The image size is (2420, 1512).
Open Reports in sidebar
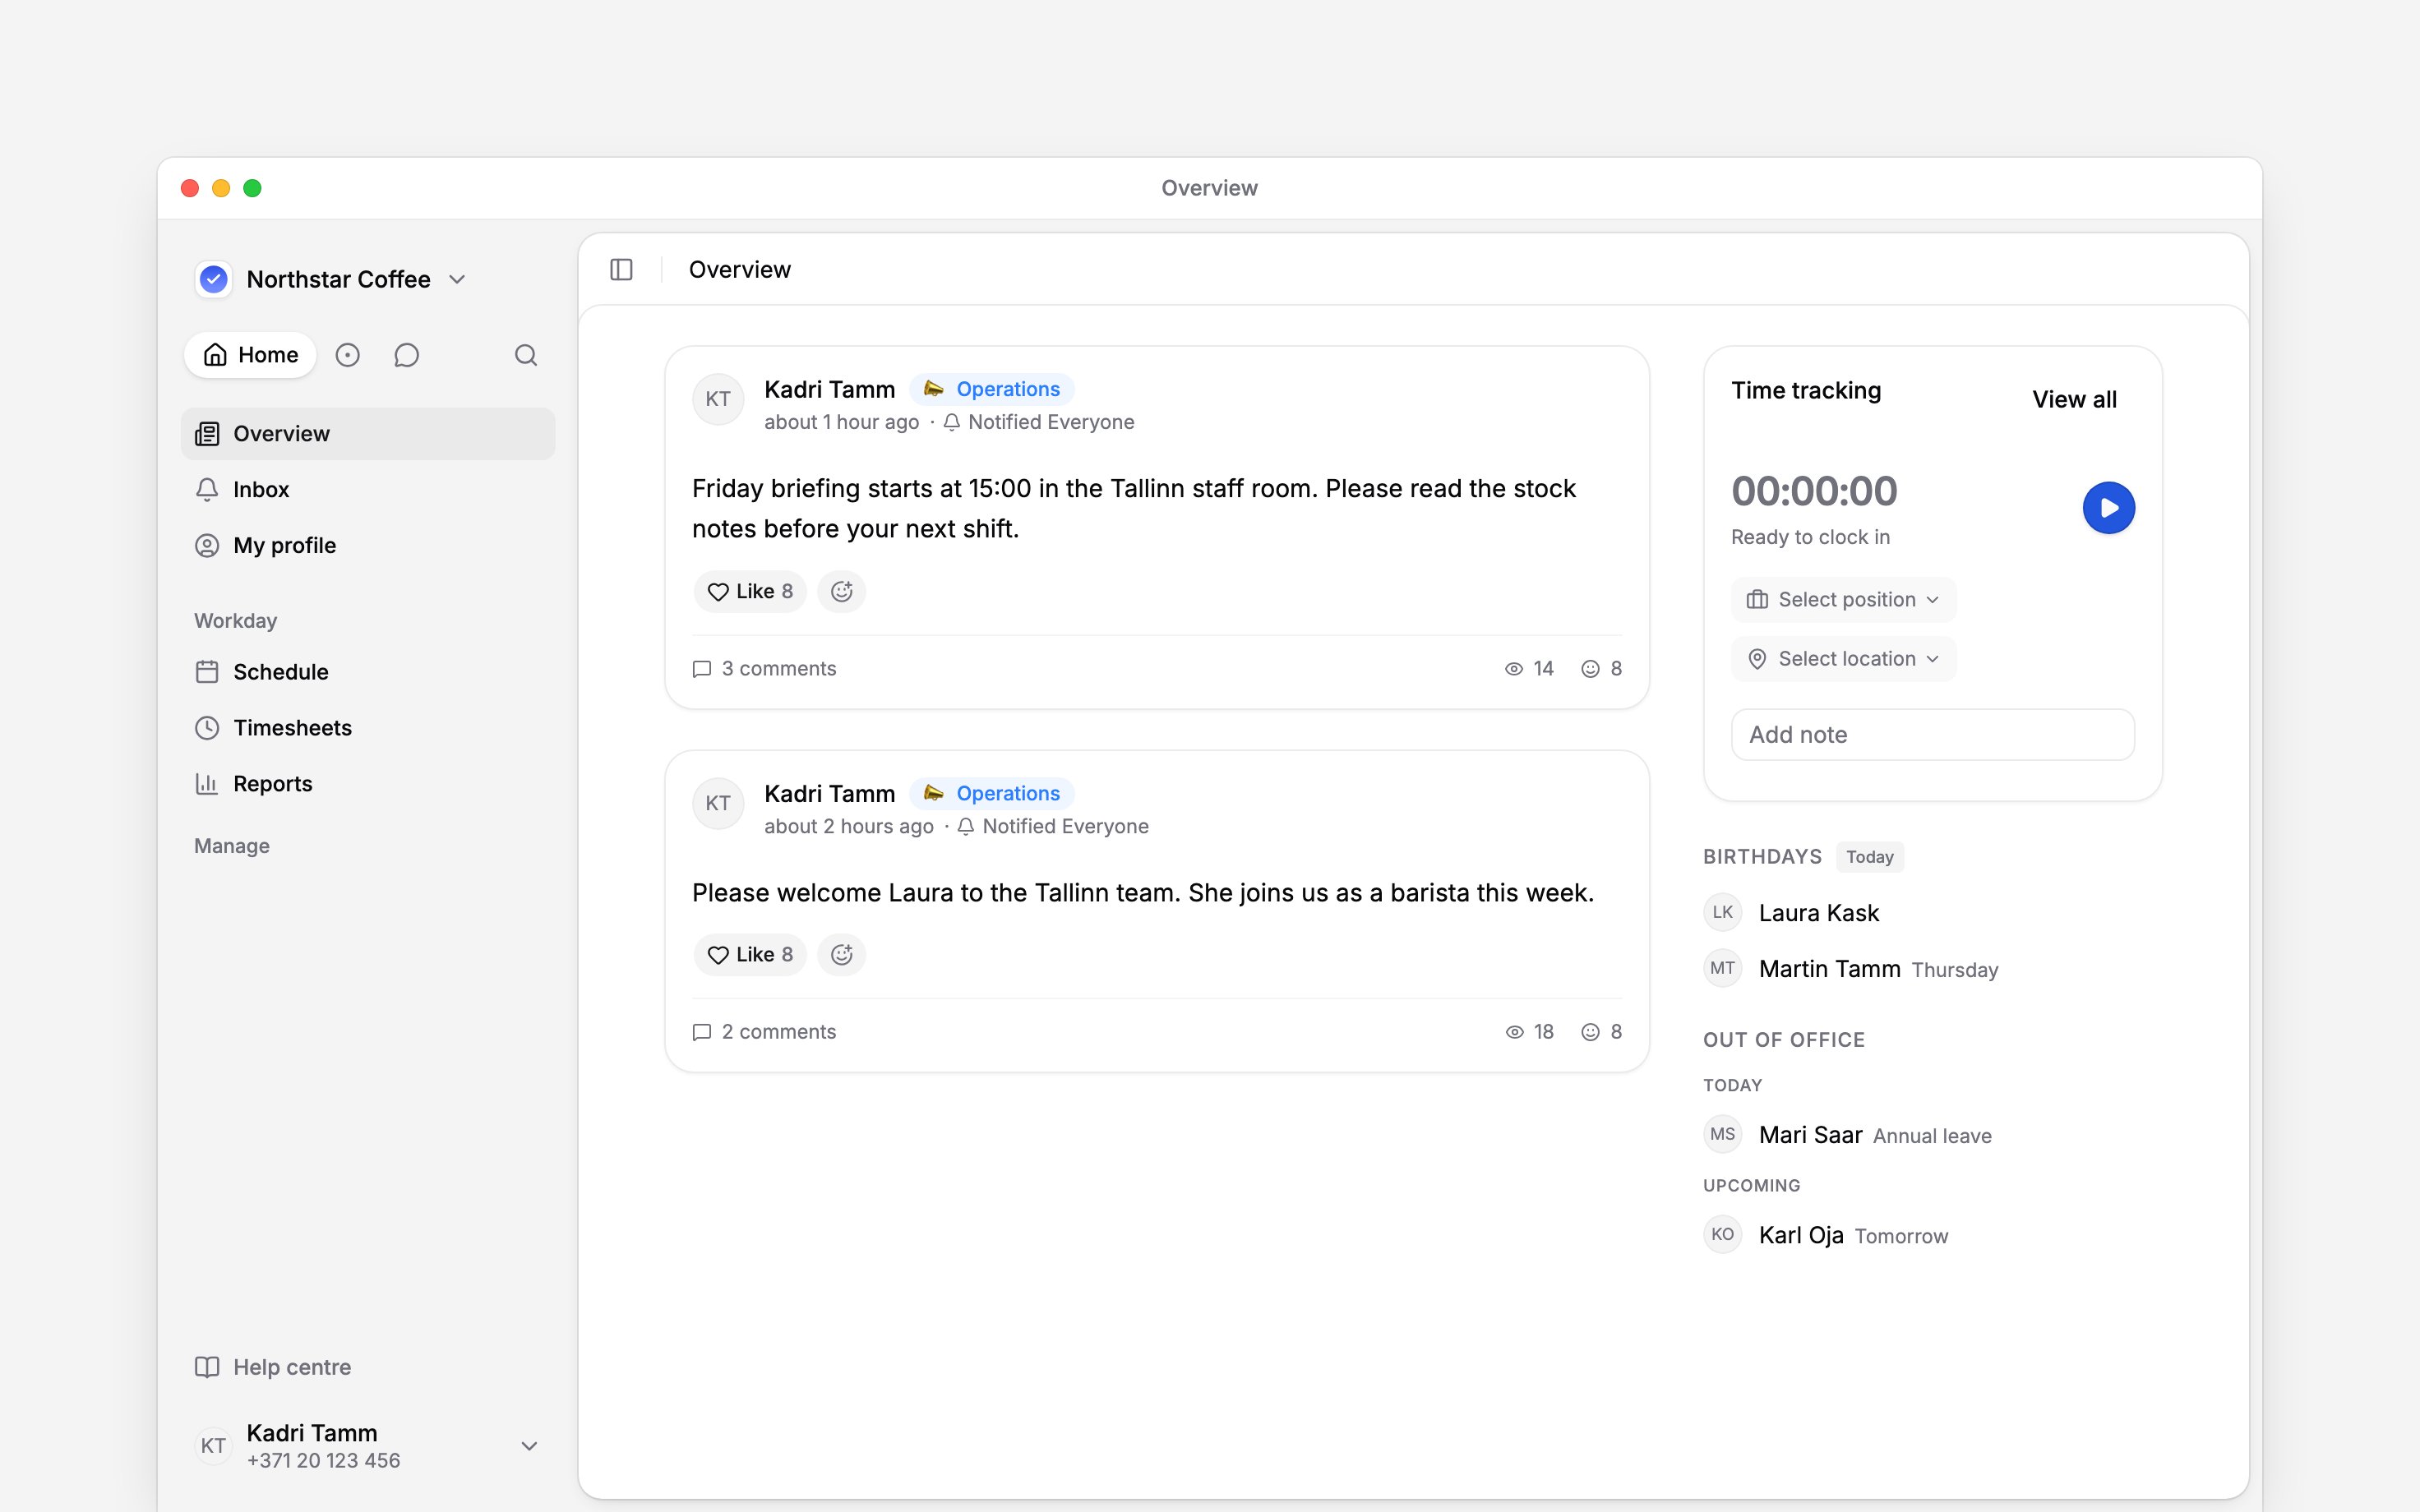tap(368, 784)
